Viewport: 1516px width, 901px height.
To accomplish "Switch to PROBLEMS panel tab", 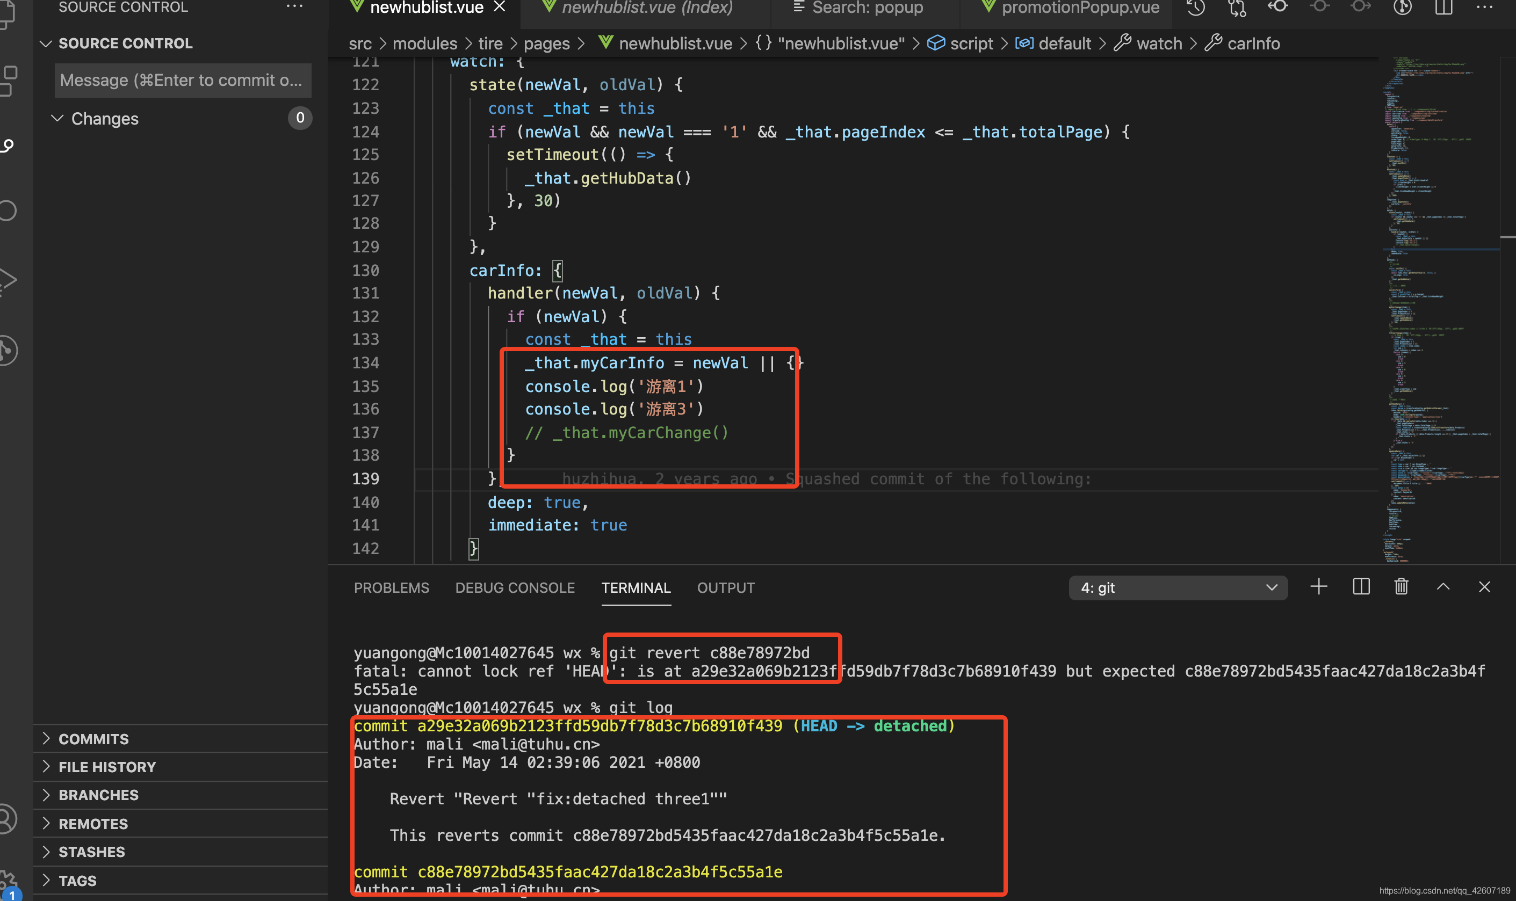I will [x=391, y=588].
